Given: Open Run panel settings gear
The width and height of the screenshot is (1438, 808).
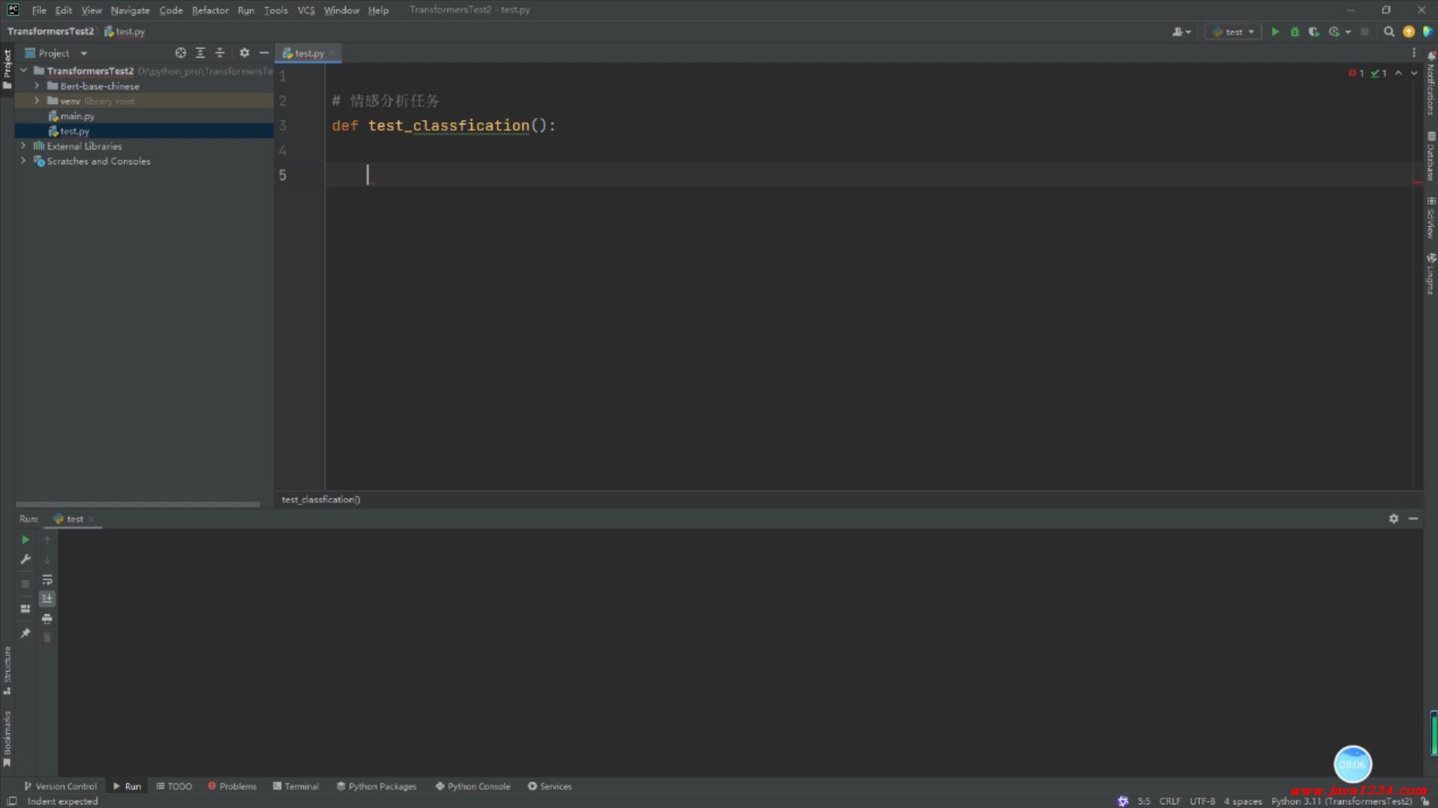Looking at the screenshot, I should tap(1393, 518).
